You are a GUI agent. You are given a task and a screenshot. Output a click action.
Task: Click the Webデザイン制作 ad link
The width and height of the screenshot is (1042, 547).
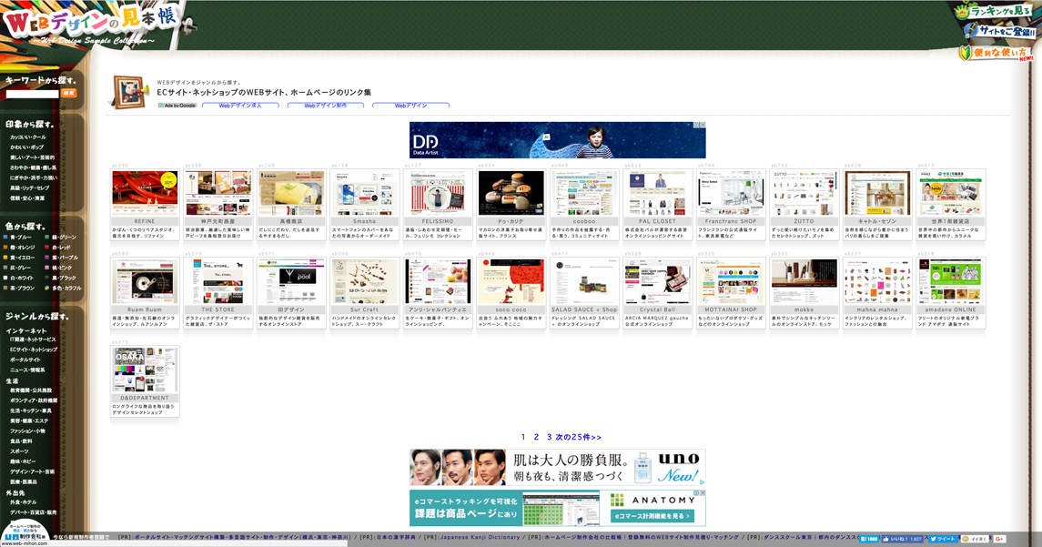point(325,106)
